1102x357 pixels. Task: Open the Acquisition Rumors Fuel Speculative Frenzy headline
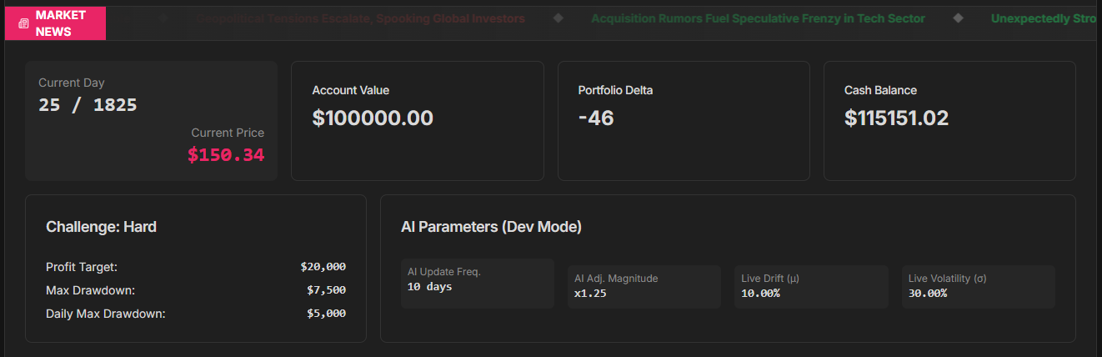758,18
